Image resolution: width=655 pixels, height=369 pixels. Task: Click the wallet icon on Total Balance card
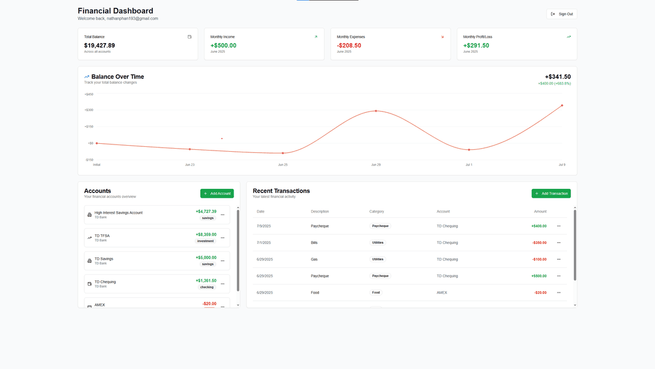(x=189, y=37)
